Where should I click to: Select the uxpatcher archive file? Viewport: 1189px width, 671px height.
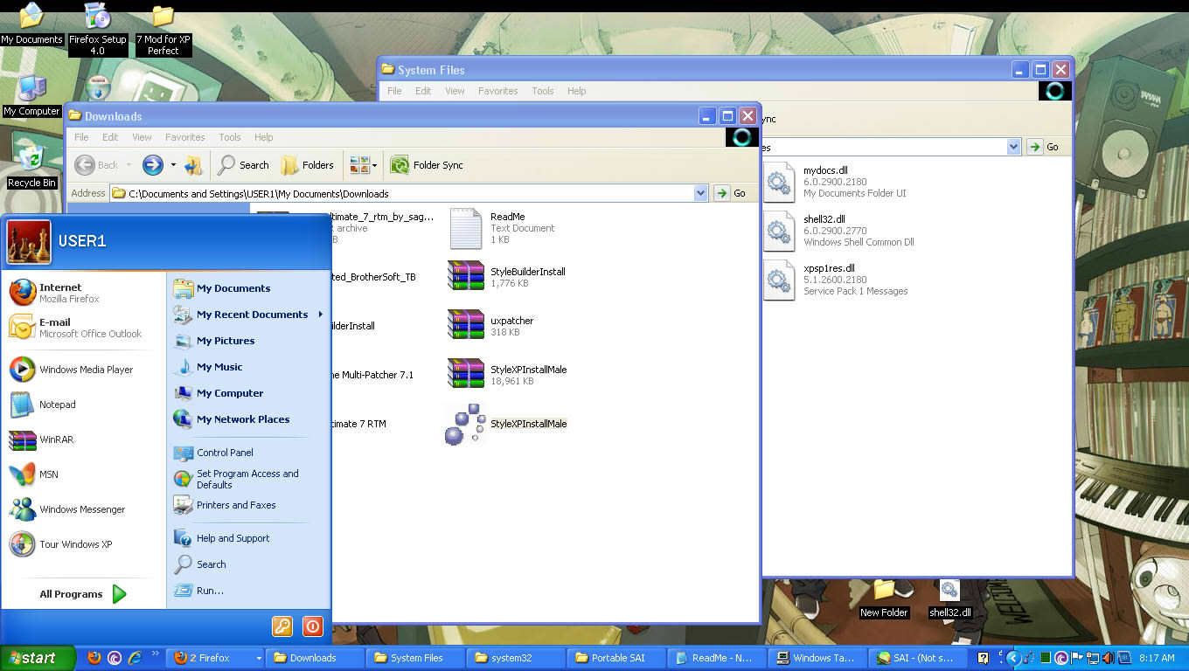pos(490,326)
